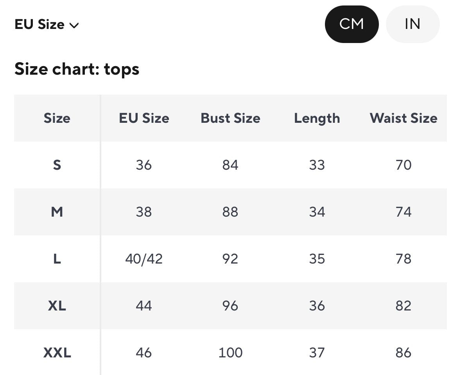Viewport: 461px width, 375px height.
Task: Select the S size row label
Action: tap(57, 165)
